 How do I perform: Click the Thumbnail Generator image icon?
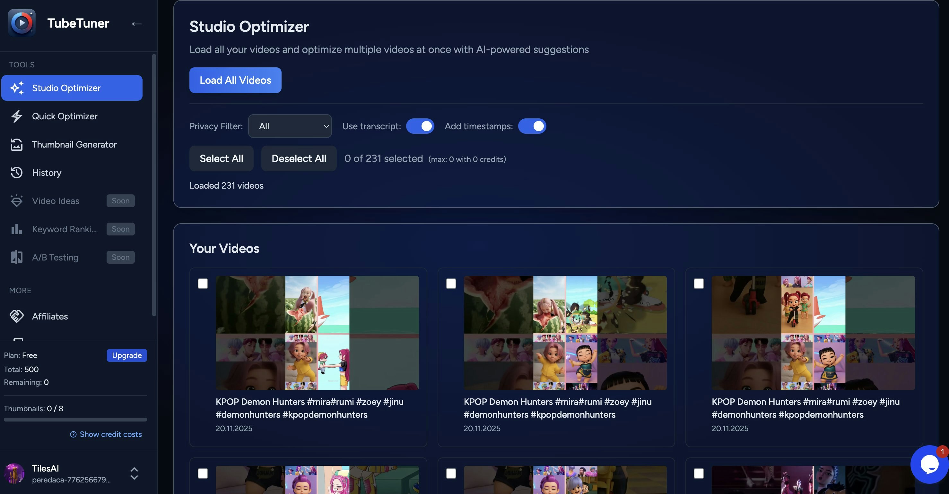click(x=17, y=145)
